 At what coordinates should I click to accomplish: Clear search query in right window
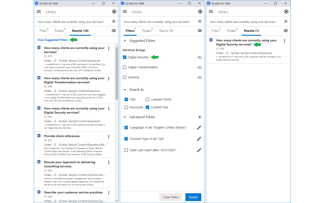[286, 22]
